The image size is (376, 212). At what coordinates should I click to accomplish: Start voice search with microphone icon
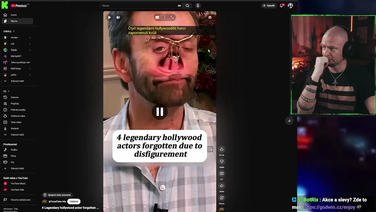[x=198, y=6]
